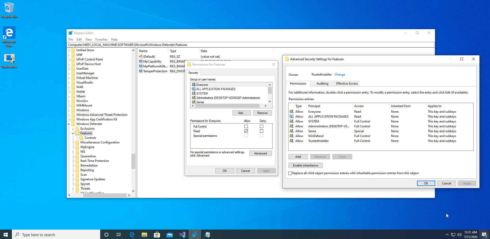Image resolution: width=490 pixels, height=239 pixels.
Task: Click the TrustedInstaller entry icon in Advanced Security
Action: tap(292, 141)
